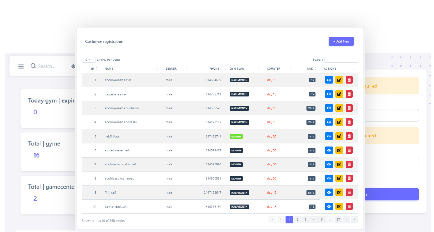
Task: Click phone number 2147483647
Action: (x=212, y=193)
